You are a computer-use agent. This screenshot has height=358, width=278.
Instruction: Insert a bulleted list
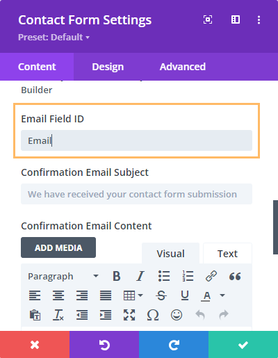pos(164,276)
